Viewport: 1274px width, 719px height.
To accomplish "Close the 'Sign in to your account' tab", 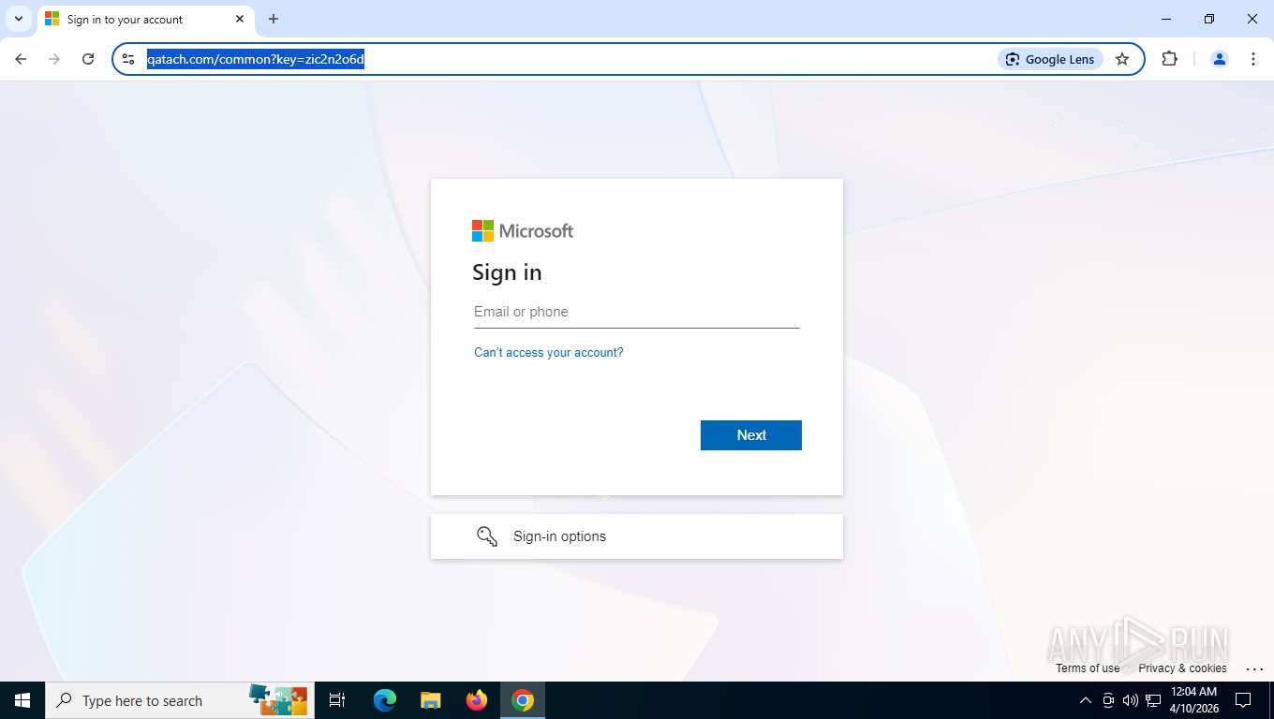I will tap(240, 19).
